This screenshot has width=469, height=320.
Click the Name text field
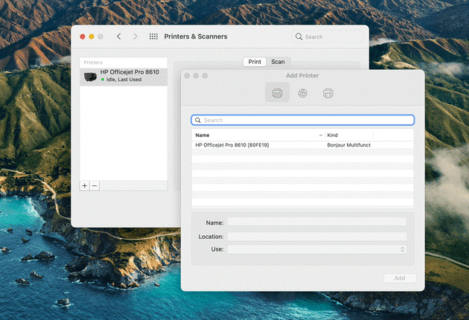pyautogui.click(x=316, y=222)
